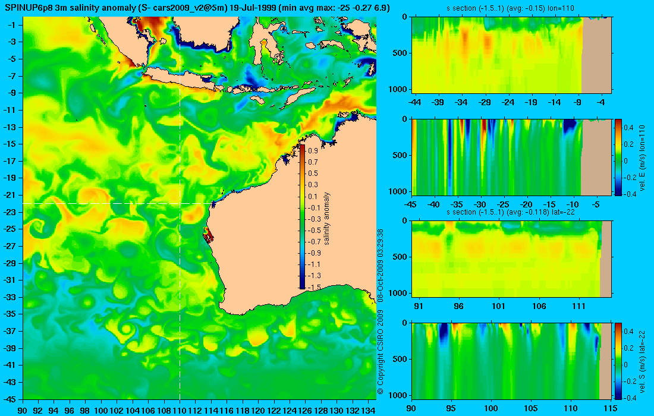654x416 pixels.
Task: Click '-5' on vel. E section axis
Action: click(596, 204)
